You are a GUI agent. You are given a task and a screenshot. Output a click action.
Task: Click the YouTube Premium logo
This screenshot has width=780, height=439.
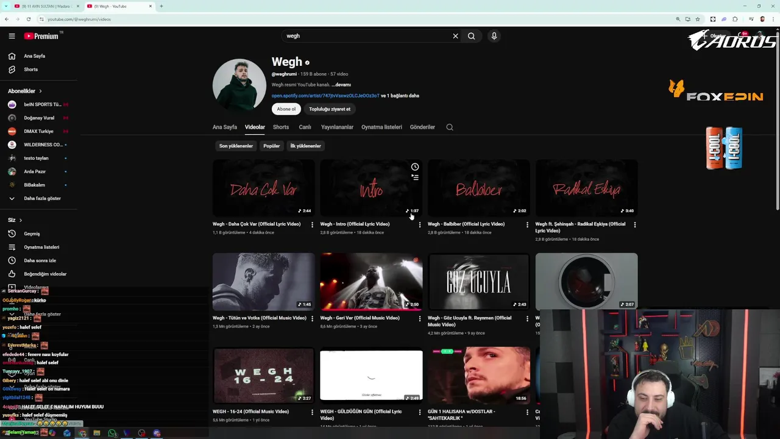point(41,36)
